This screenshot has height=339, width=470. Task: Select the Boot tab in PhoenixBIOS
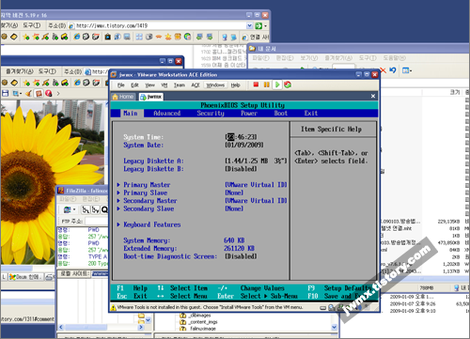(281, 114)
